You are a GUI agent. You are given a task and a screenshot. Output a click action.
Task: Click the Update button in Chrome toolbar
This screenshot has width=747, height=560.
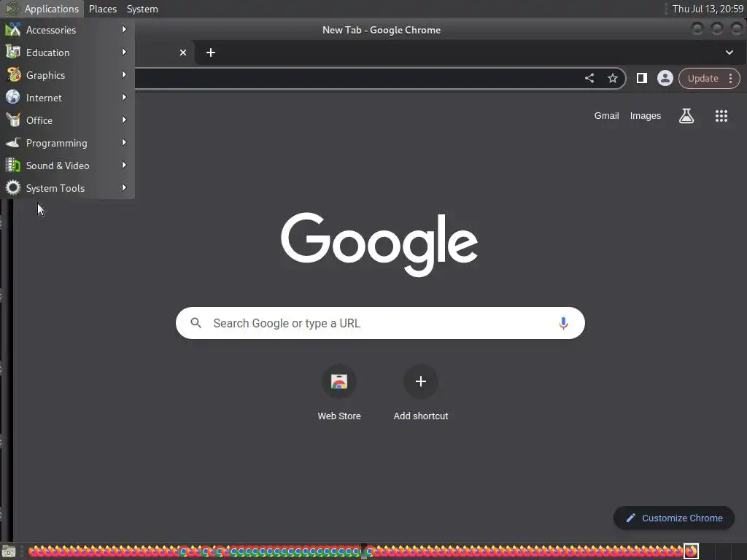click(x=703, y=79)
